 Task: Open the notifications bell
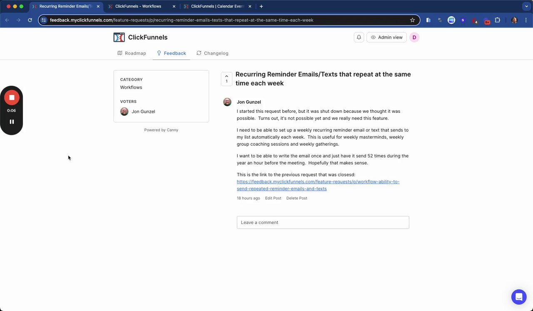coord(359,37)
